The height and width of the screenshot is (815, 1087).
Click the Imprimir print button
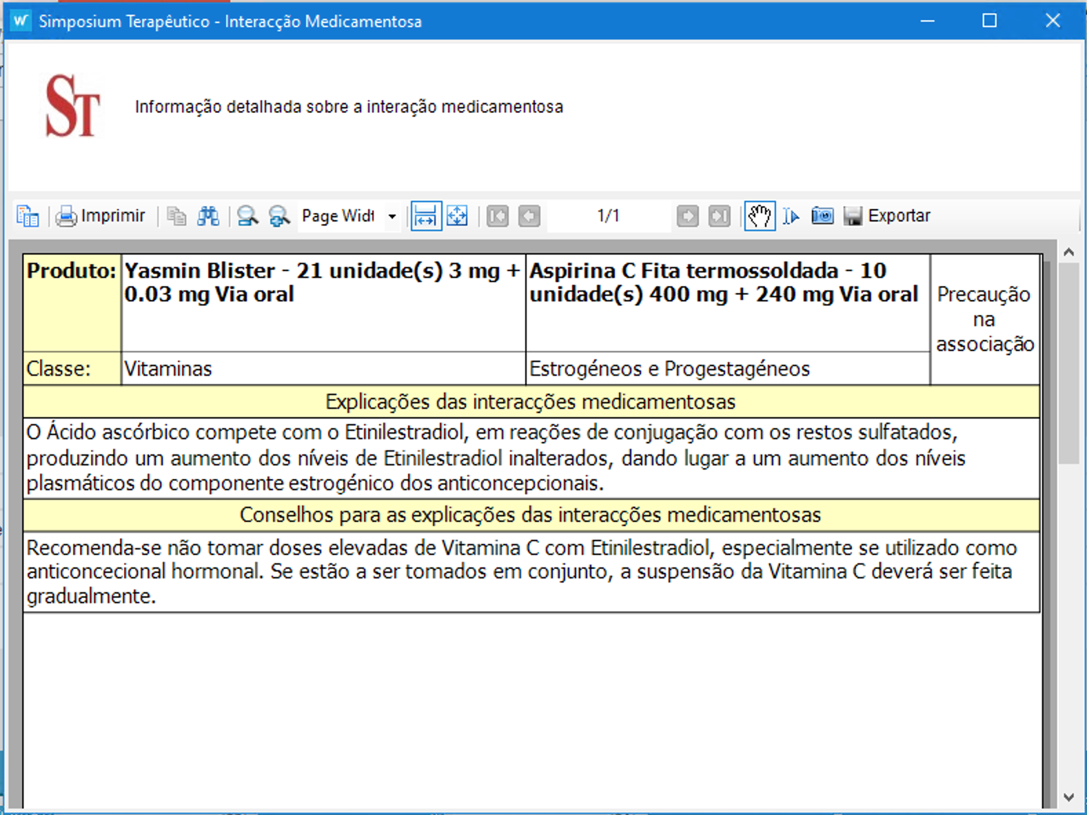coord(101,217)
